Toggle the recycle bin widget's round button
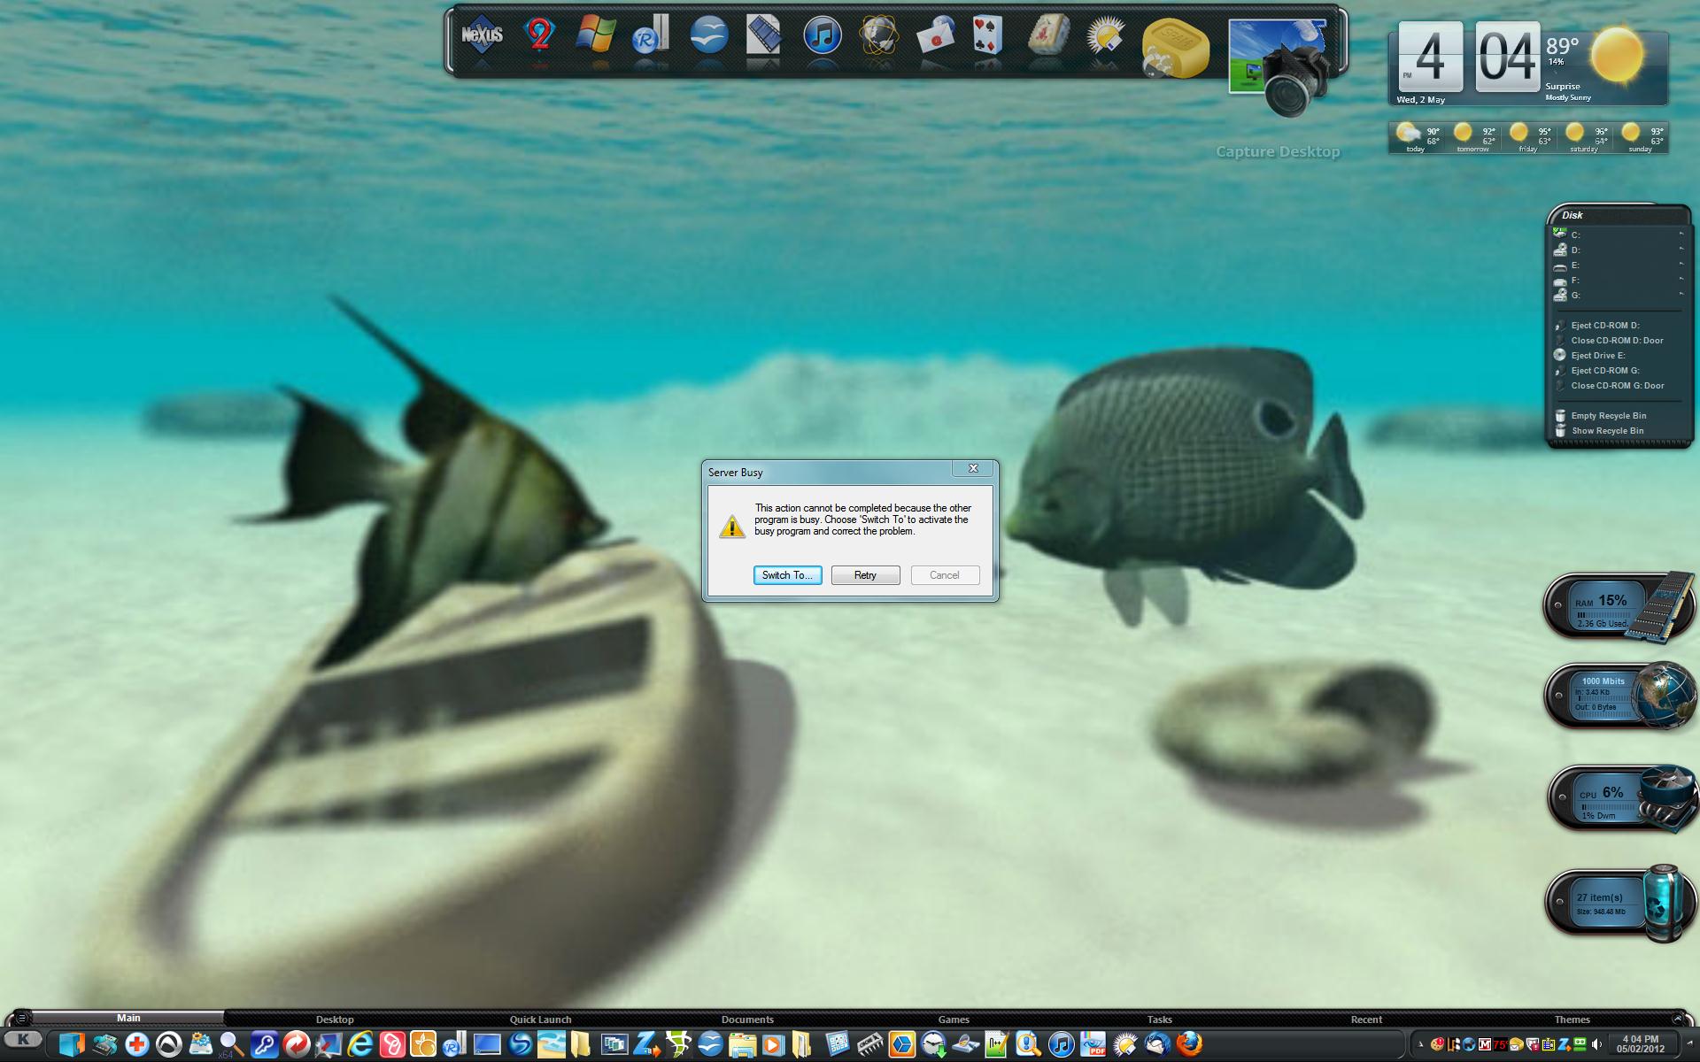Image resolution: width=1700 pixels, height=1062 pixels. 1559,902
